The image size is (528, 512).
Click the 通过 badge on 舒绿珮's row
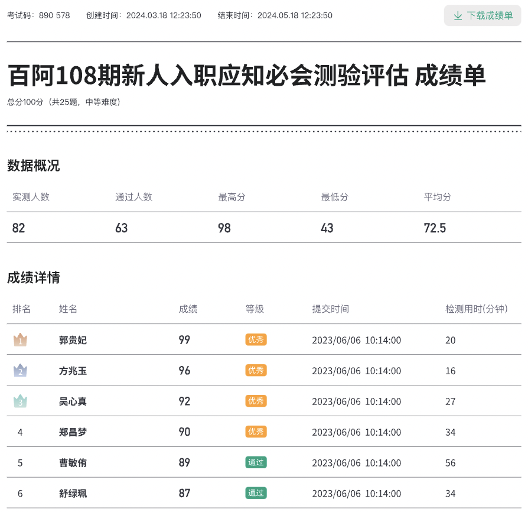(256, 494)
